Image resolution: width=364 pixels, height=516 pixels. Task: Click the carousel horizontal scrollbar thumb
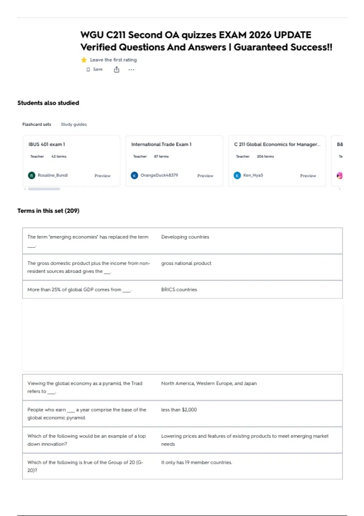coord(44,189)
